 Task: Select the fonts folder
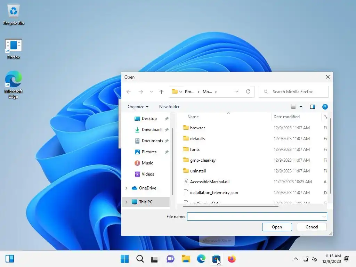(x=195, y=149)
